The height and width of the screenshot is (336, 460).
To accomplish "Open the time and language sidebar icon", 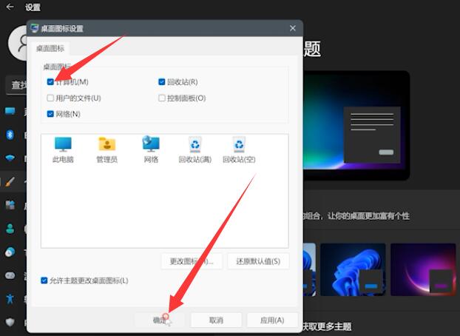I will pos(10,252).
